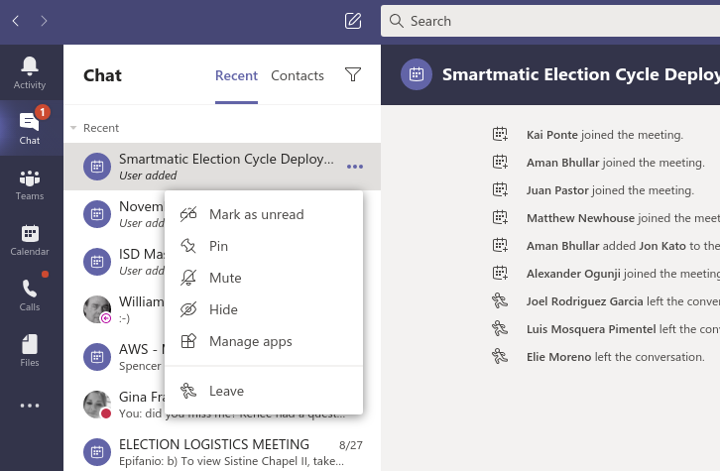Click Aman Bhullar added Jon Kato message

623,246
